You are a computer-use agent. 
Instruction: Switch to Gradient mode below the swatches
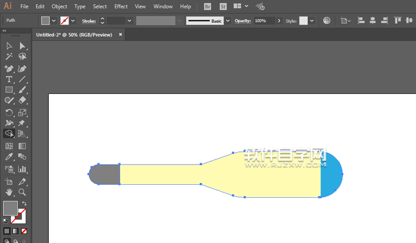coord(15,231)
